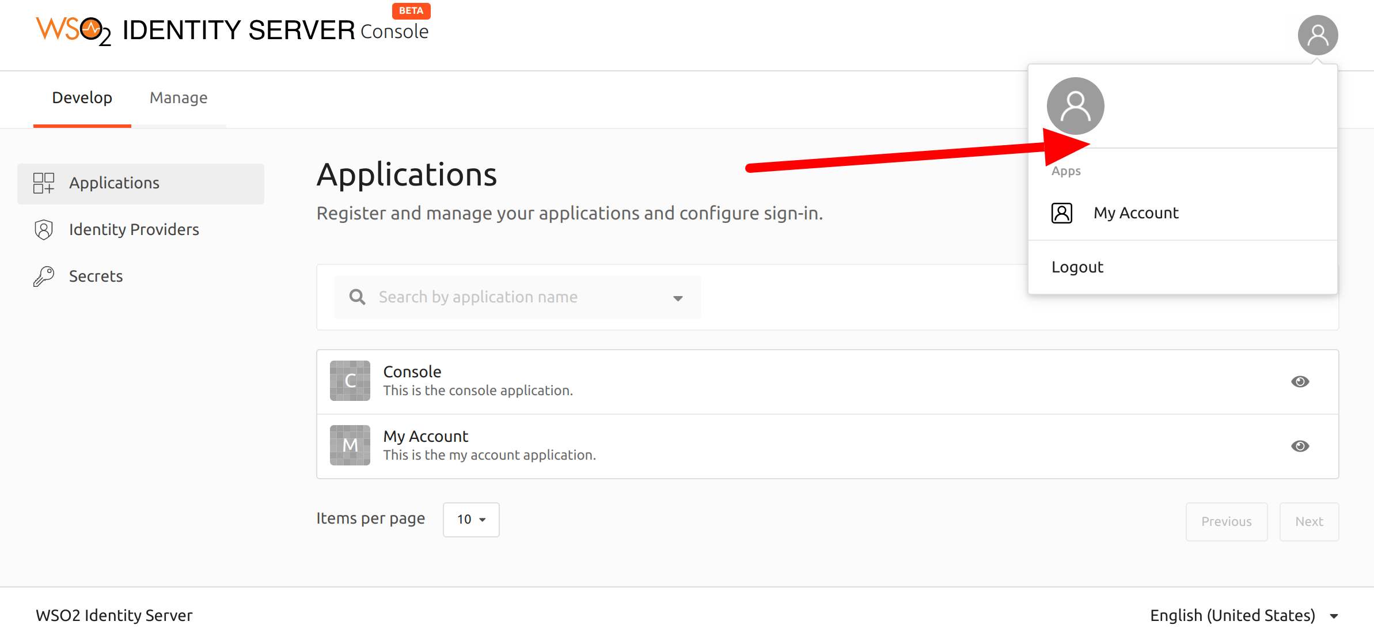Click Logout in the user menu
1374x644 pixels.
coord(1077,267)
